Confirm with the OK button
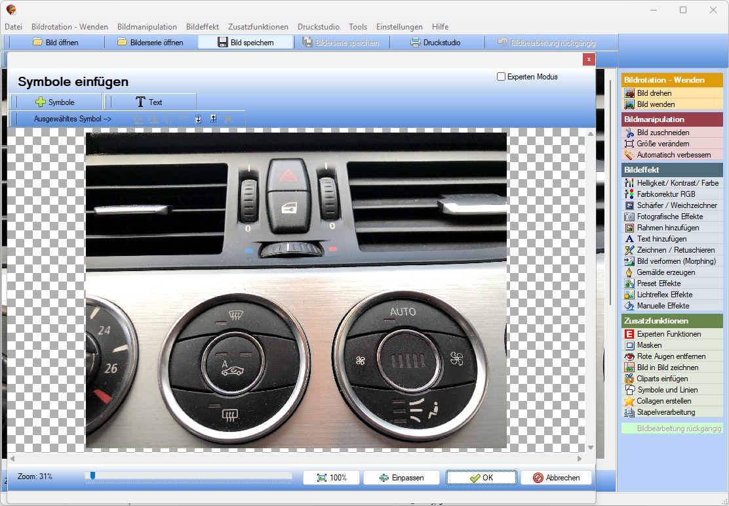This screenshot has height=506, width=729. point(481,478)
